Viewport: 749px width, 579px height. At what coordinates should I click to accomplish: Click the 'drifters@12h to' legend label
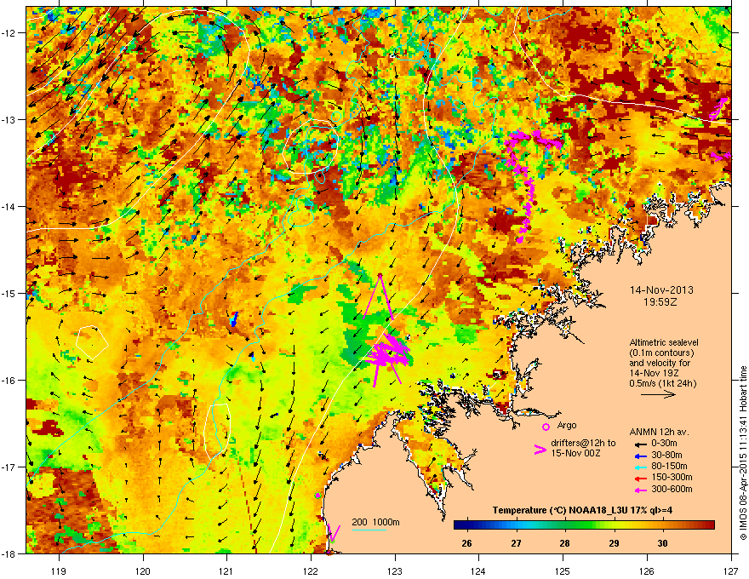(x=583, y=444)
